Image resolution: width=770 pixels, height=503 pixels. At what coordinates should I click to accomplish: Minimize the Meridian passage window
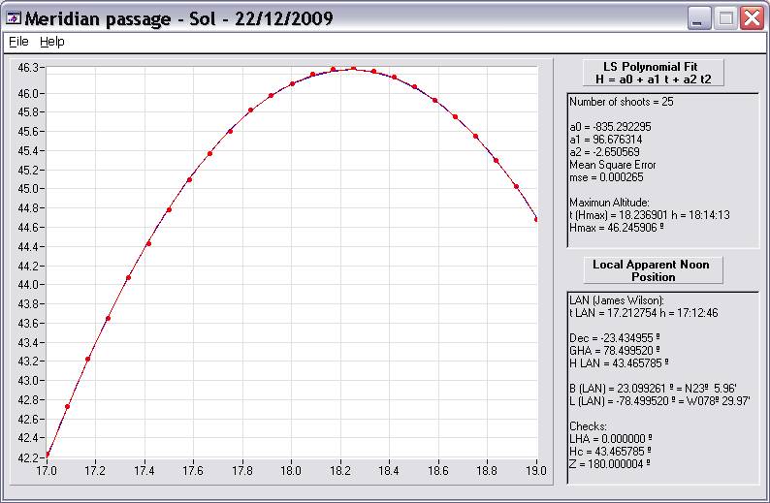tap(699, 18)
